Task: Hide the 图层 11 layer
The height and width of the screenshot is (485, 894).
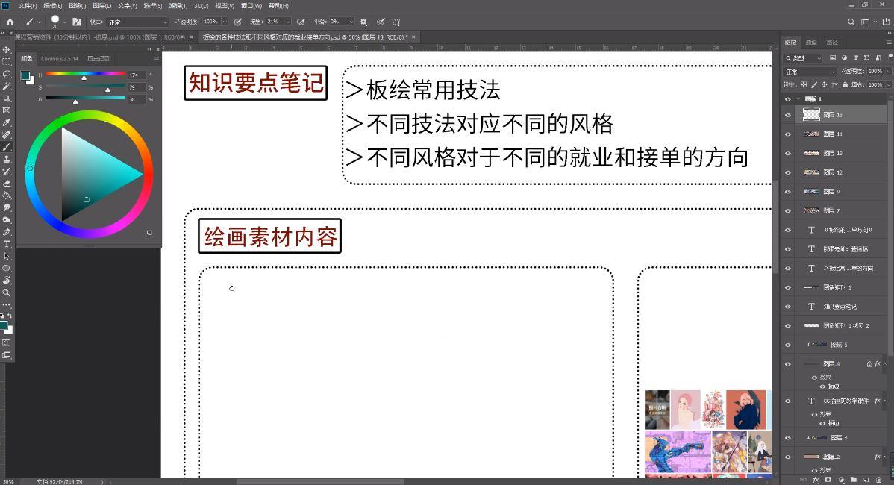Action: click(788, 134)
